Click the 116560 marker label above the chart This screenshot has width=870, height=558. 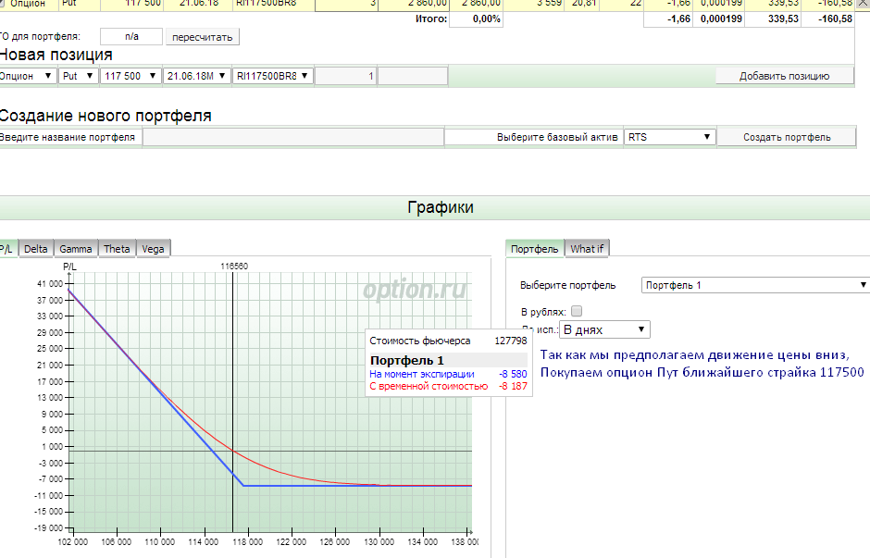pos(234,267)
